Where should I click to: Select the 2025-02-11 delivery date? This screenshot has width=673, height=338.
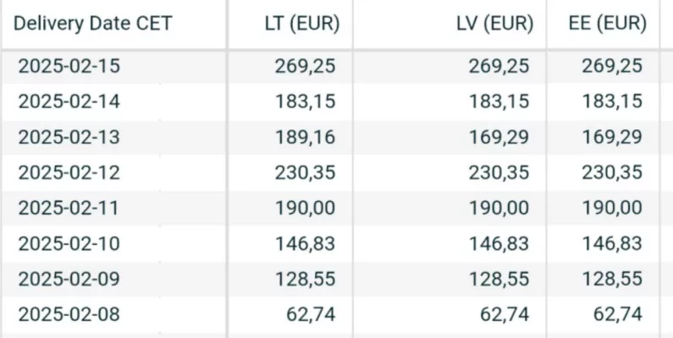69,208
